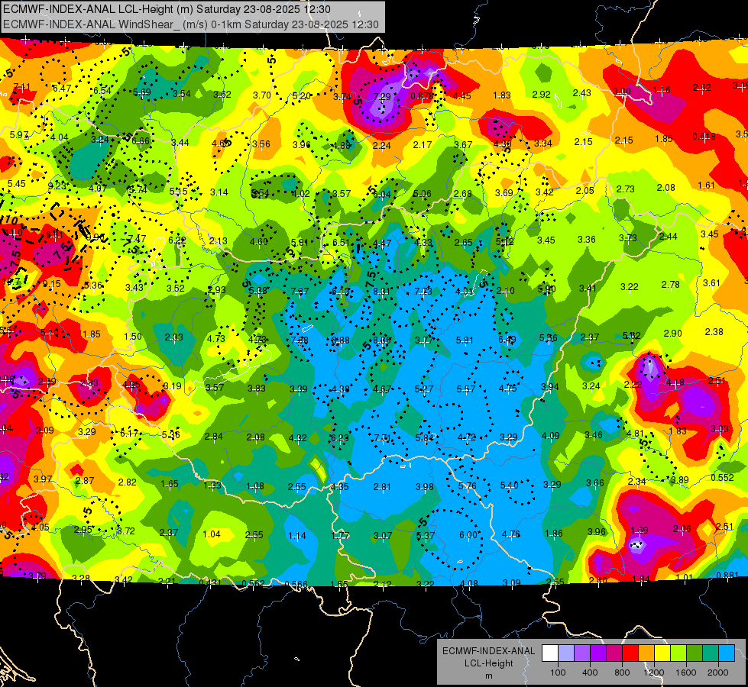Click the legend label ECMWF-INDEX-ANAL
The height and width of the screenshot is (687, 748).
pos(488,651)
